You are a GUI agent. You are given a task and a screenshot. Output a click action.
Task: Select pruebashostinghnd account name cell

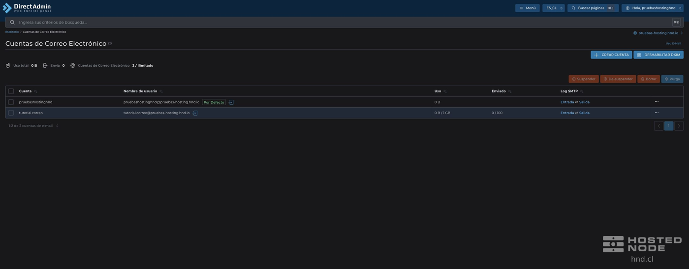coord(35,102)
